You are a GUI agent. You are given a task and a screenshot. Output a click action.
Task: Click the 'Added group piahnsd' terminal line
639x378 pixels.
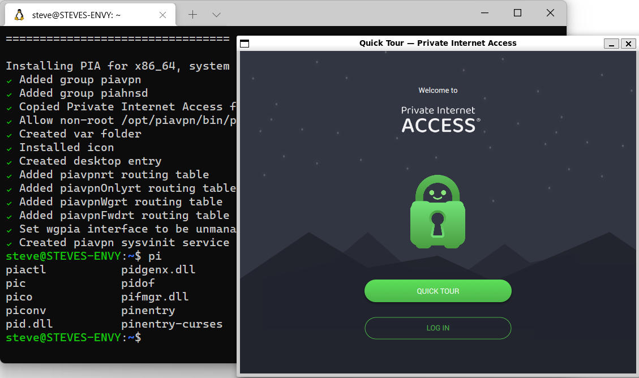77,93
